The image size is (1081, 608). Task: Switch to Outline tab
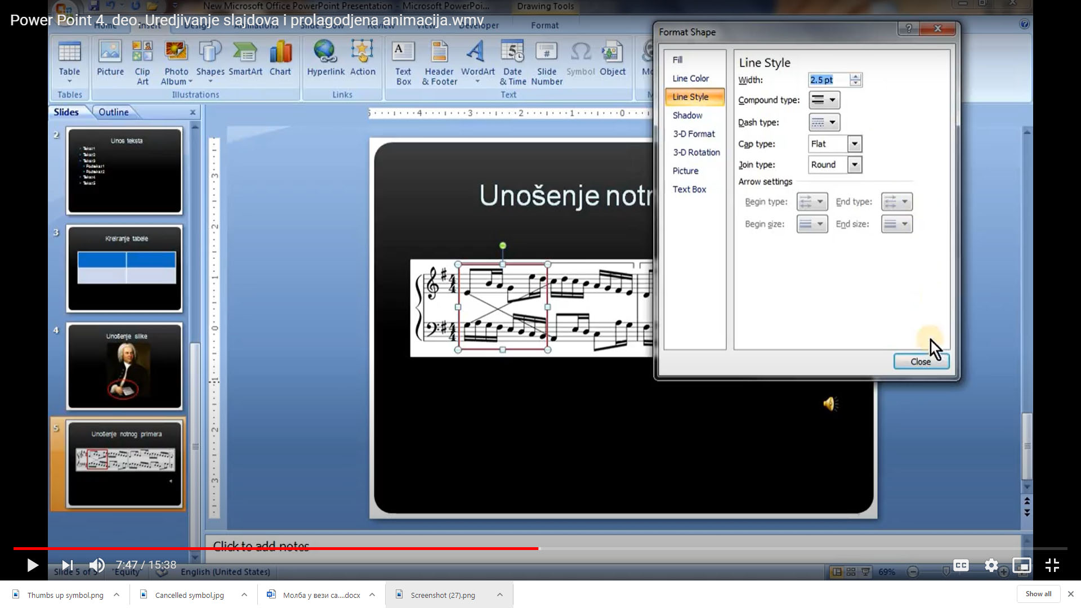113,112
